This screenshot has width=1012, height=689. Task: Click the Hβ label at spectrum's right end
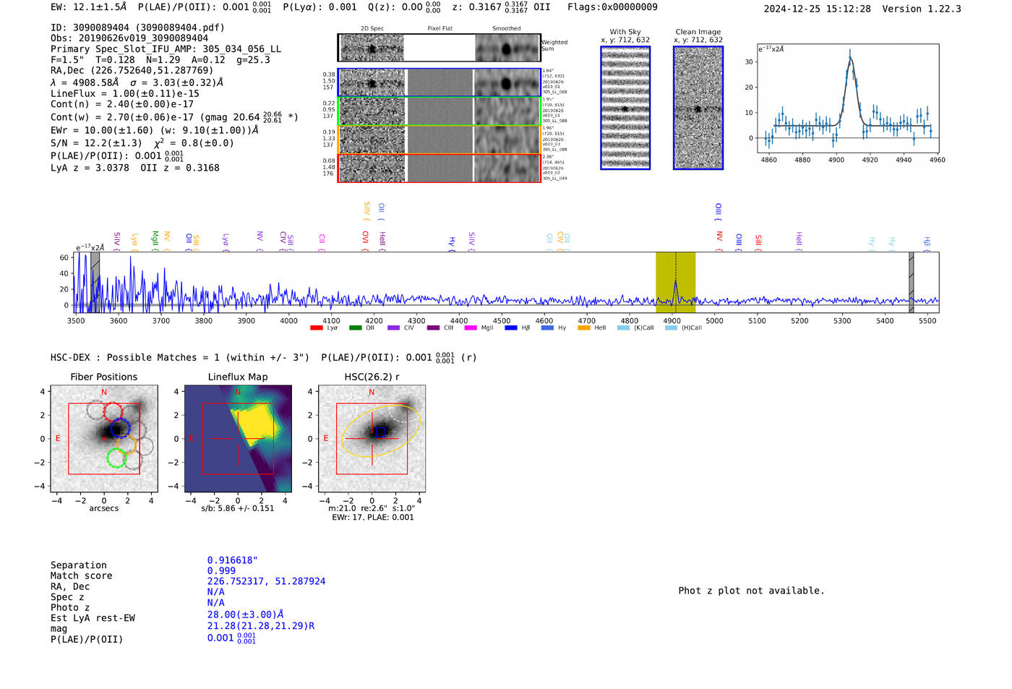[x=927, y=242]
